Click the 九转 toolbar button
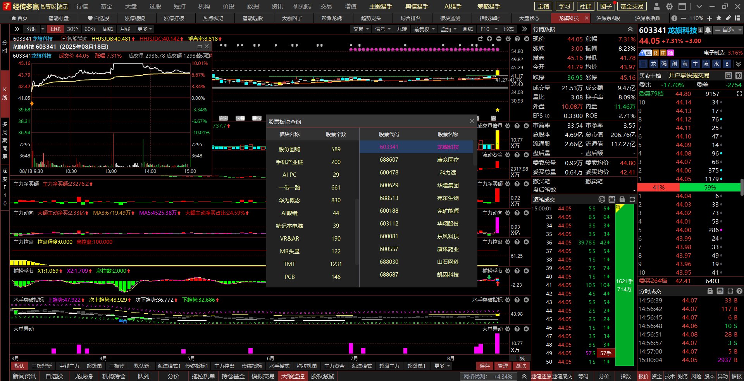This screenshot has height=381, width=744. coord(401,29)
